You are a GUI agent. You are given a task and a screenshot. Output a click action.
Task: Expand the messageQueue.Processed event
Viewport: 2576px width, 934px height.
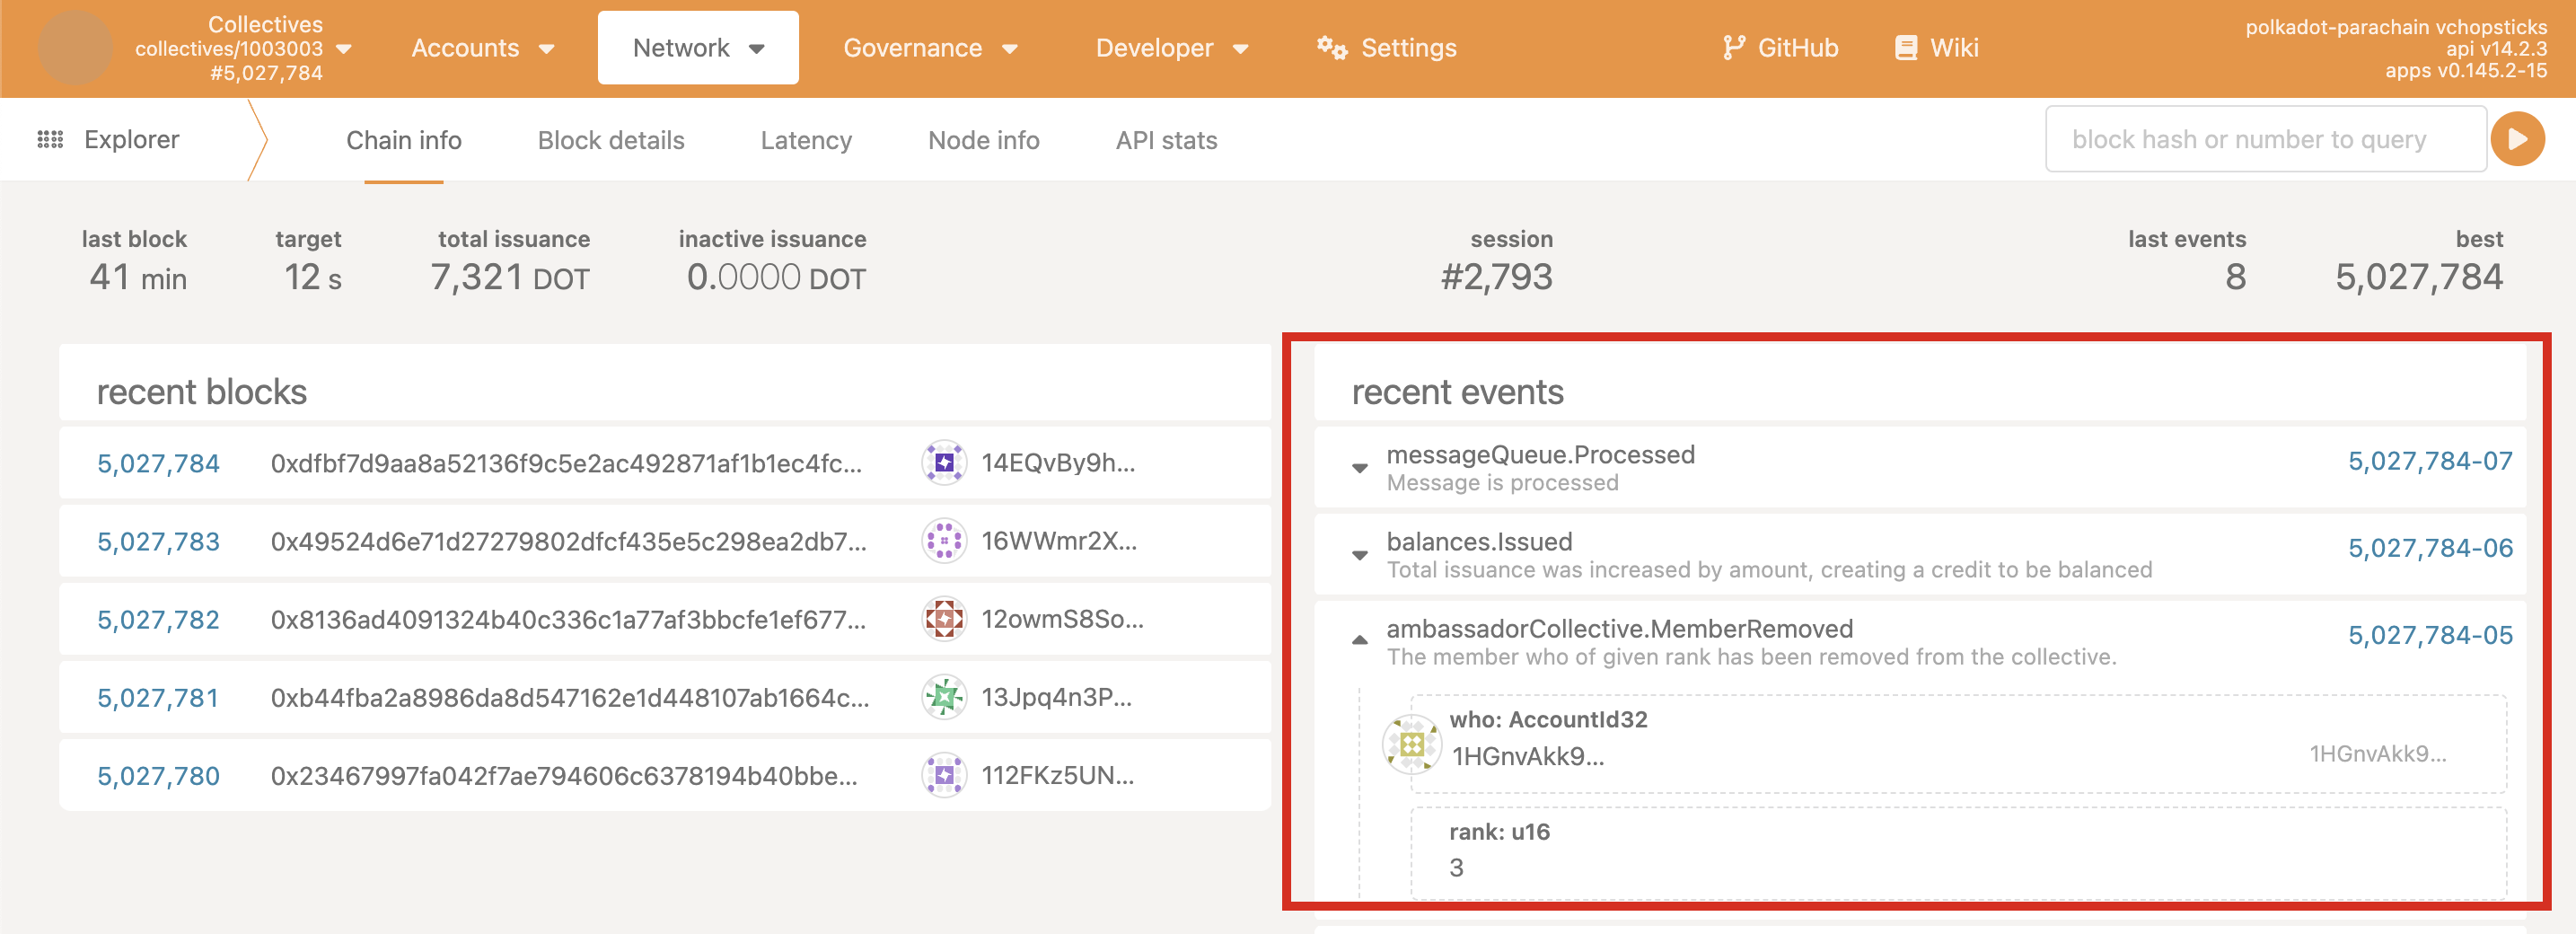click(x=1359, y=467)
